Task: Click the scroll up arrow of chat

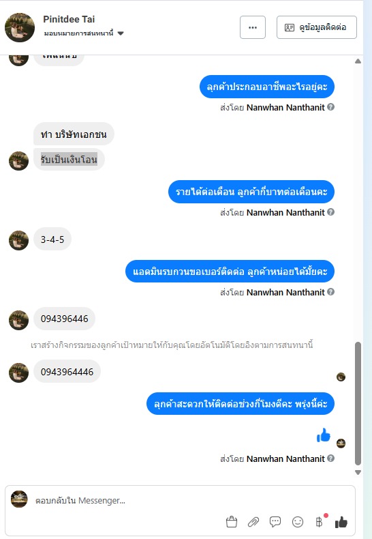Action: [358, 61]
